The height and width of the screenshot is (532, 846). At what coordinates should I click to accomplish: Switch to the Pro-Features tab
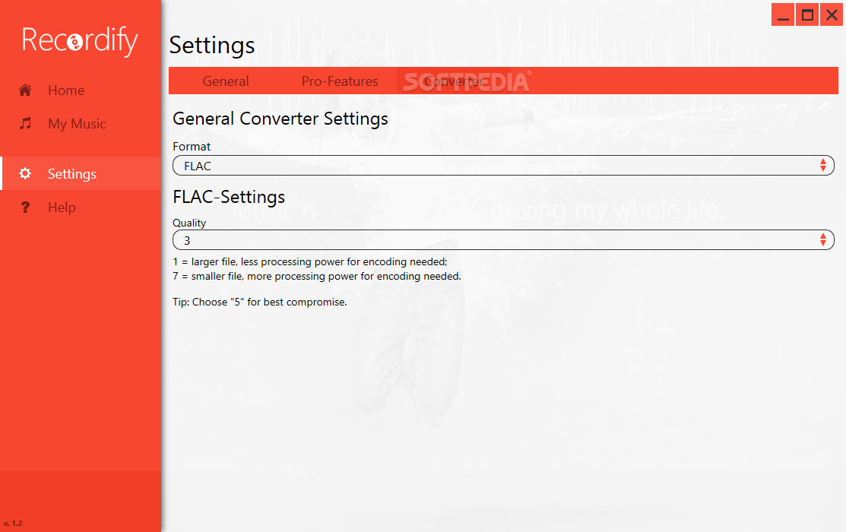340,81
